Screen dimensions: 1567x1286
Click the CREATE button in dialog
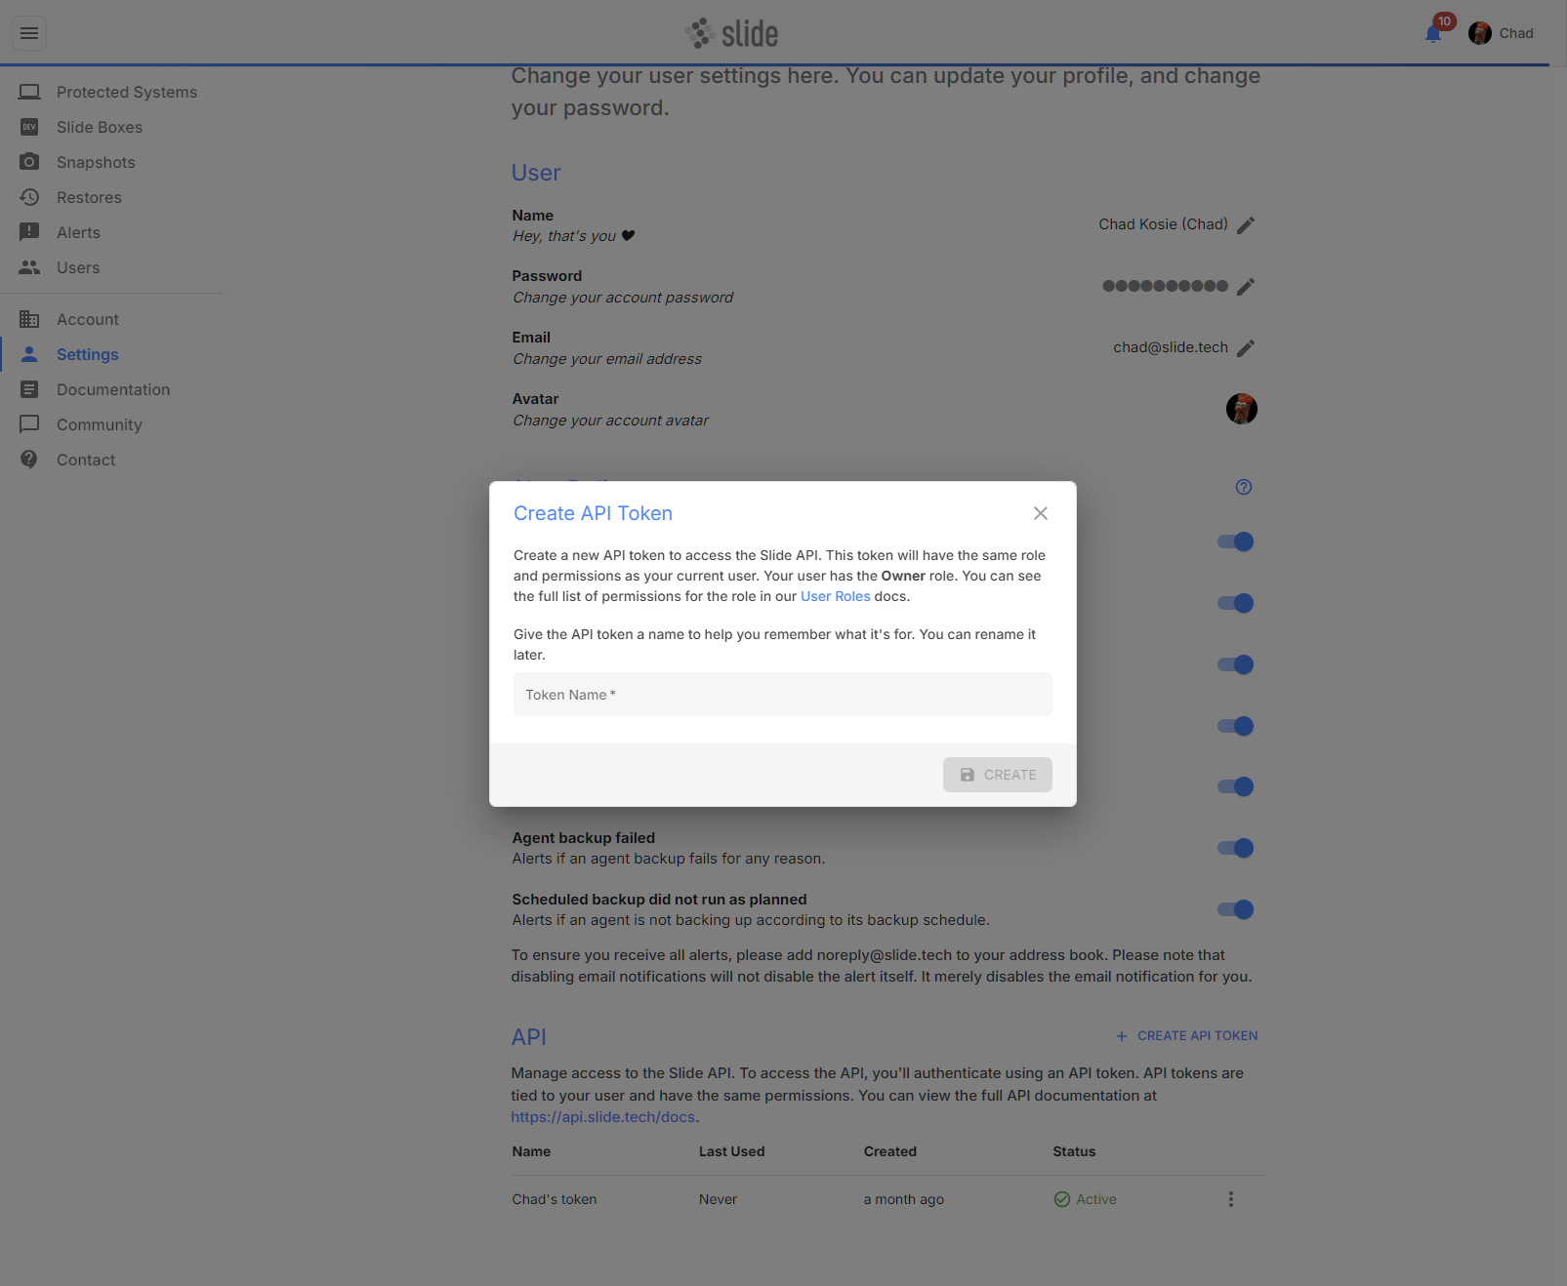tap(998, 775)
